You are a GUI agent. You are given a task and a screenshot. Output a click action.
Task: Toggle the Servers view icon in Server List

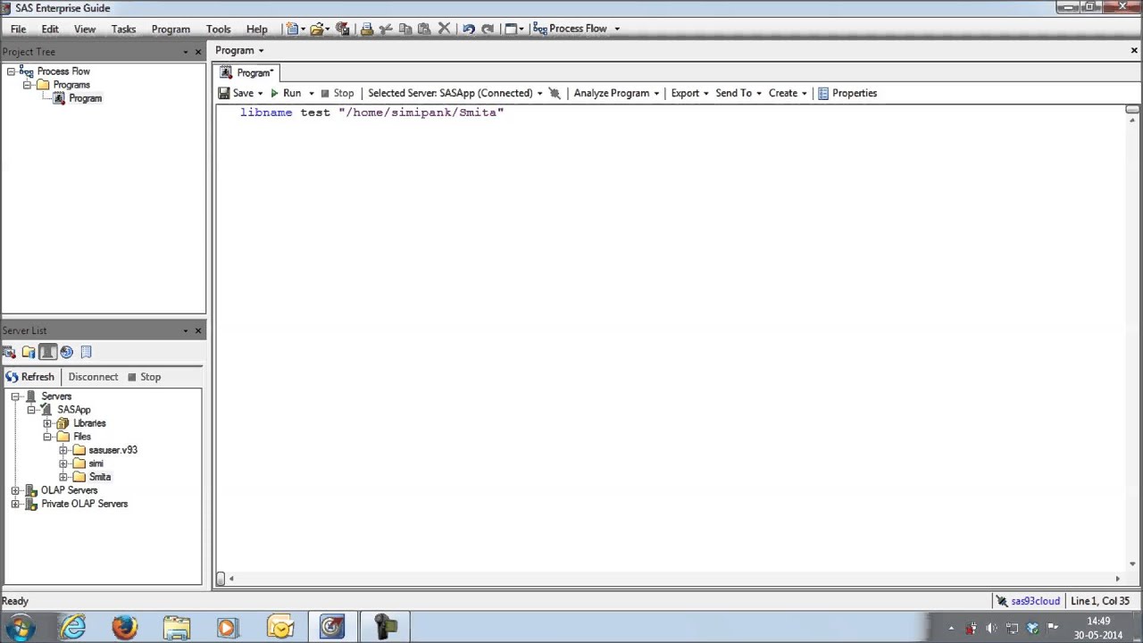click(48, 352)
